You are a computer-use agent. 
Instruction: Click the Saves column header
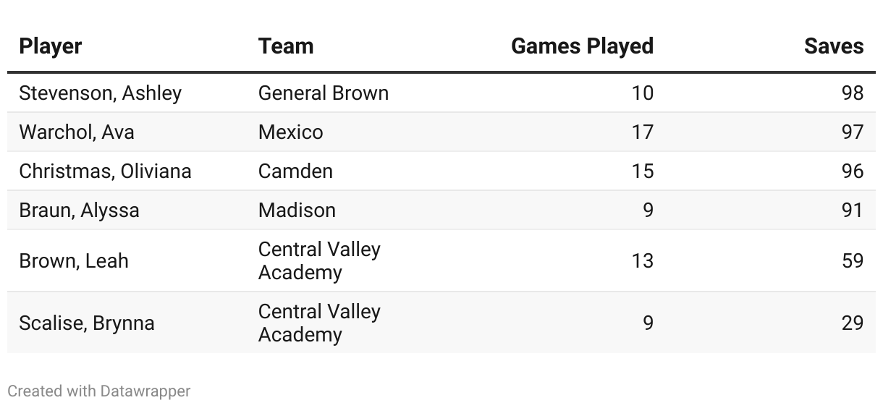click(834, 46)
